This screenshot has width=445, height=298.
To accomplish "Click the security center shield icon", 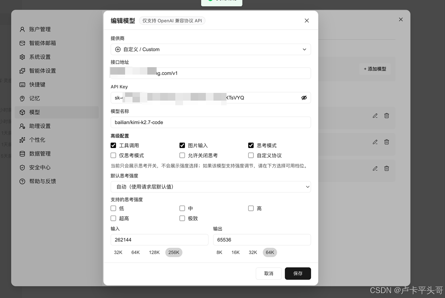I will click(x=22, y=167).
